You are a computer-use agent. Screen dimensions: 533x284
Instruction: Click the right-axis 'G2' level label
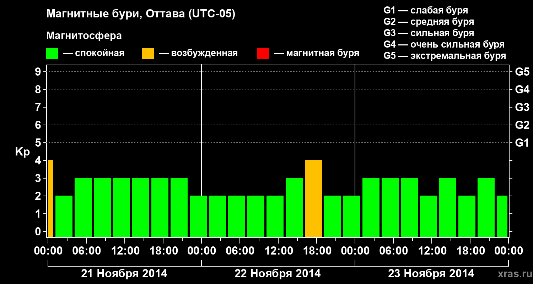point(522,125)
